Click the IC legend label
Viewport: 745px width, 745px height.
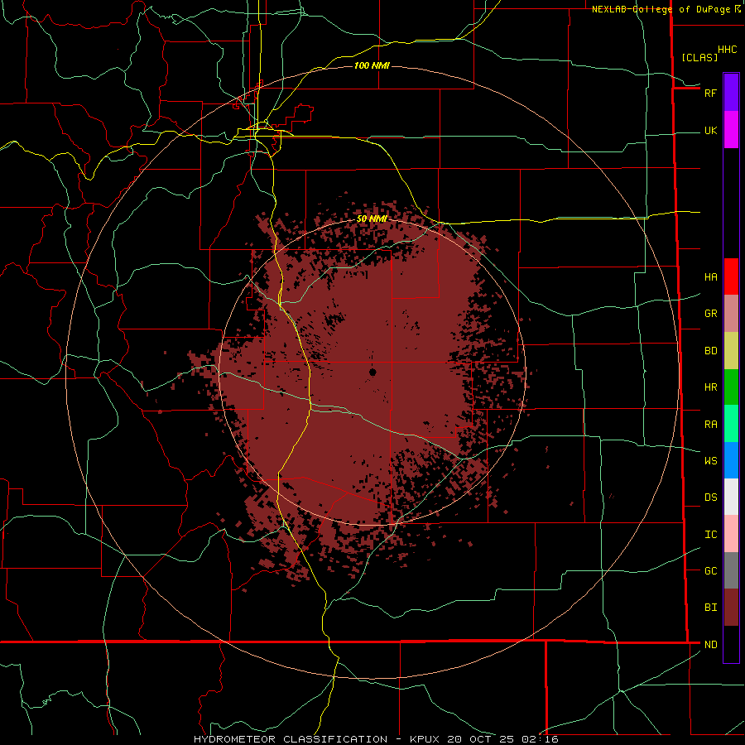(x=710, y=535)
